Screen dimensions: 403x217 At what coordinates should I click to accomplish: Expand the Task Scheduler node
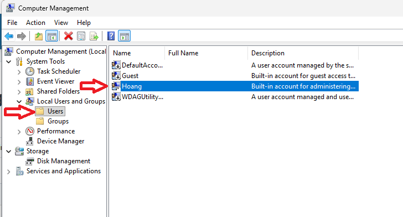19,72
